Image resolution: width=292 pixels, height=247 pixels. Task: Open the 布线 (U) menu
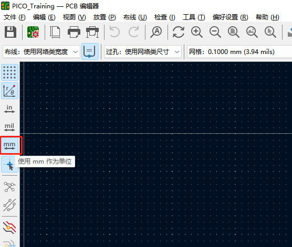click(135, 17)
